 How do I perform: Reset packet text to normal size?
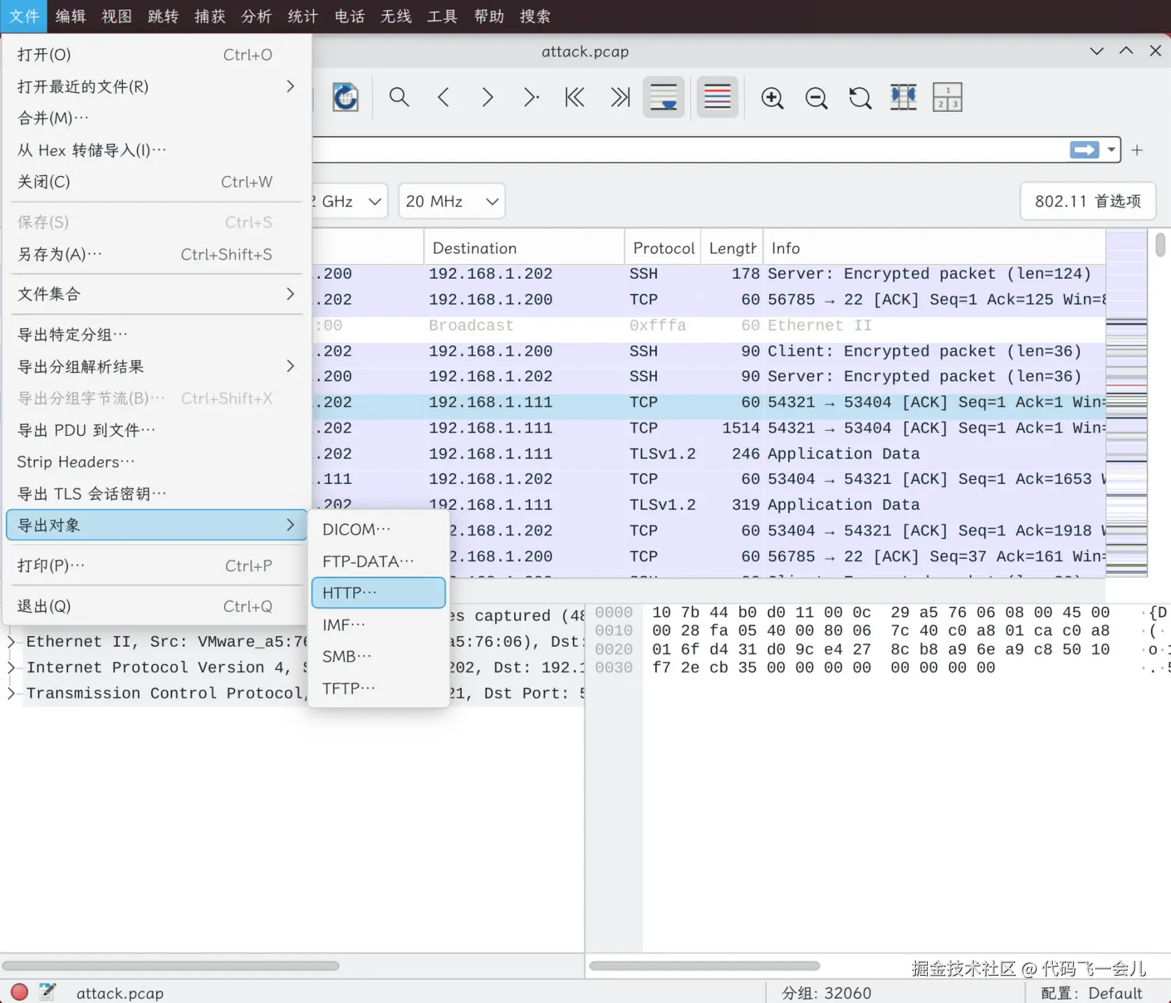[860, 97]
